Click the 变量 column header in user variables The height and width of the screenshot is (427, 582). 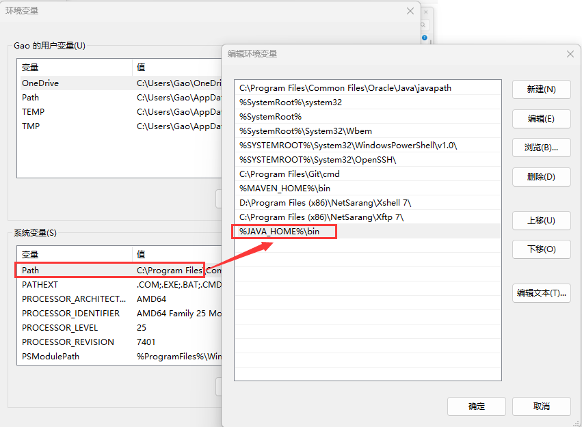[x=31, y=68]
